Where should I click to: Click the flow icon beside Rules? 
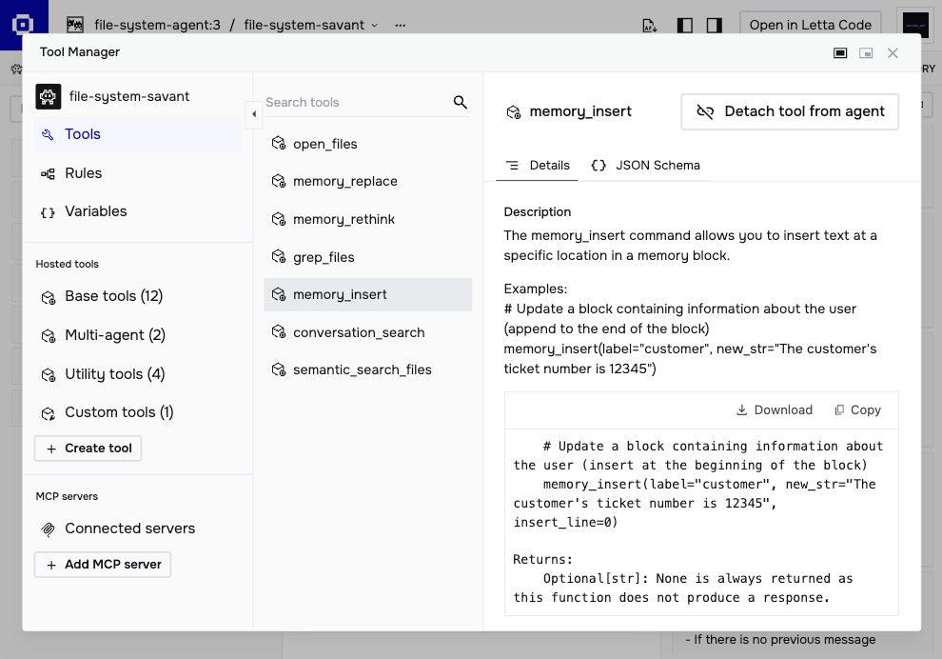(x=49, y=173)
